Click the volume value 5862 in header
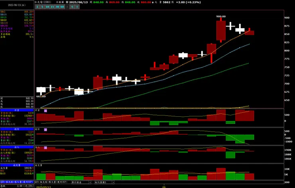 pos(167,2)
